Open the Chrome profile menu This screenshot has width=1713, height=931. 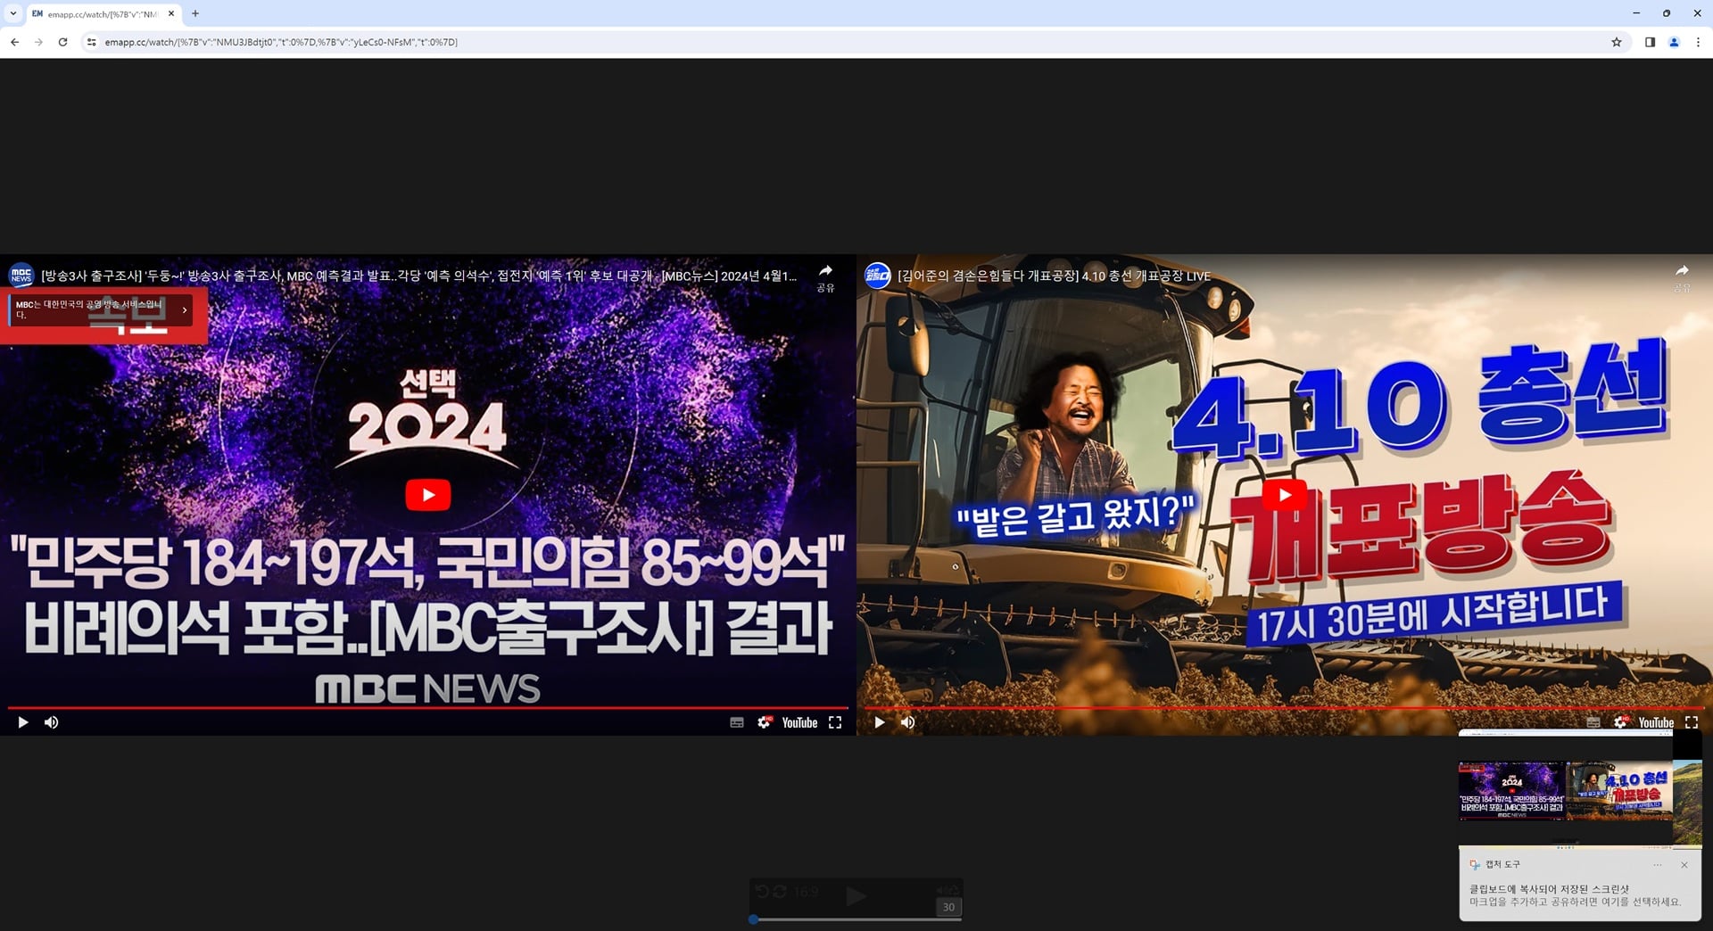click(x=1674, y=42)
